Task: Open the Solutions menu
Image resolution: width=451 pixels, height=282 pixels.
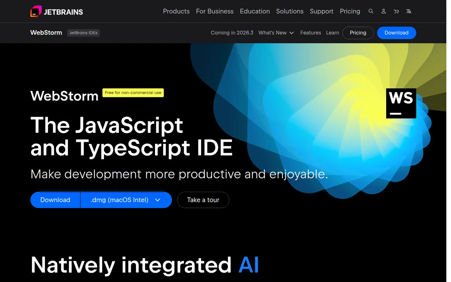Action: pyautogui.click(x=290, y=11)
